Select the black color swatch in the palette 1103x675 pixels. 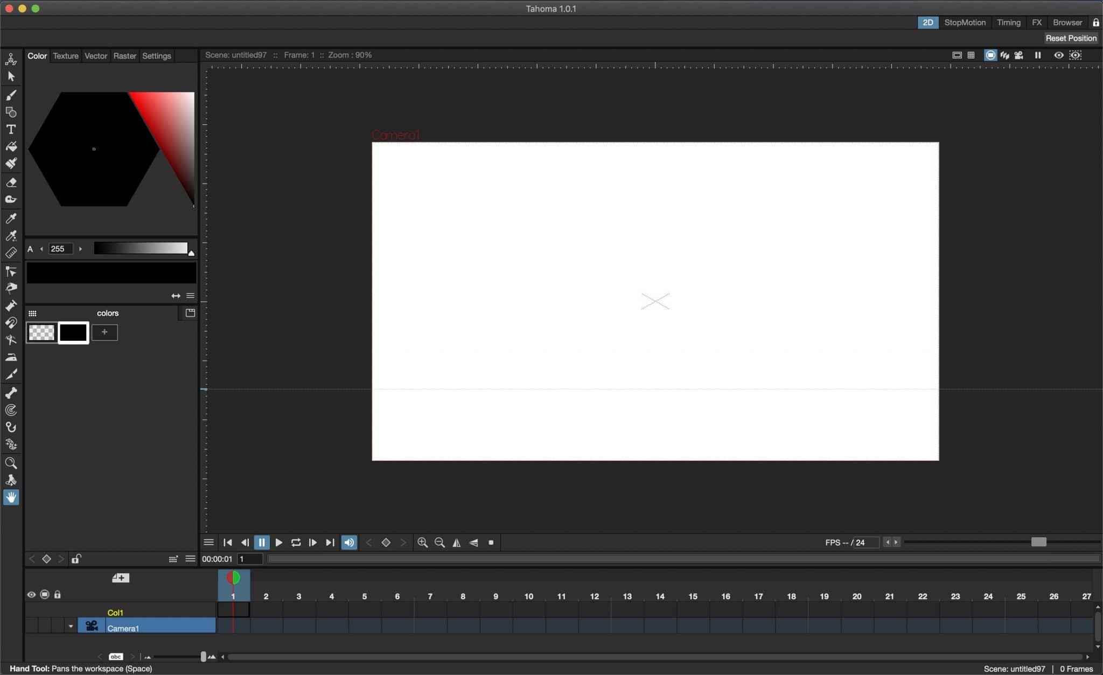(74, 333)
